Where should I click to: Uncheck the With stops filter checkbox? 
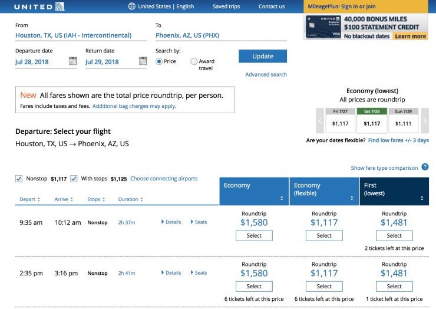[x=74, y=179]
